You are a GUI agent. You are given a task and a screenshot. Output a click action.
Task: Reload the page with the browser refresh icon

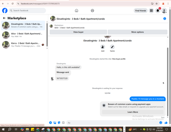pos(13,4)
